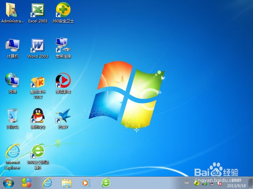The width and height of the screenshot is (253, 189).
Task: Open the 腾讯QQ penguin shortcut
Action: click(38, 119)
